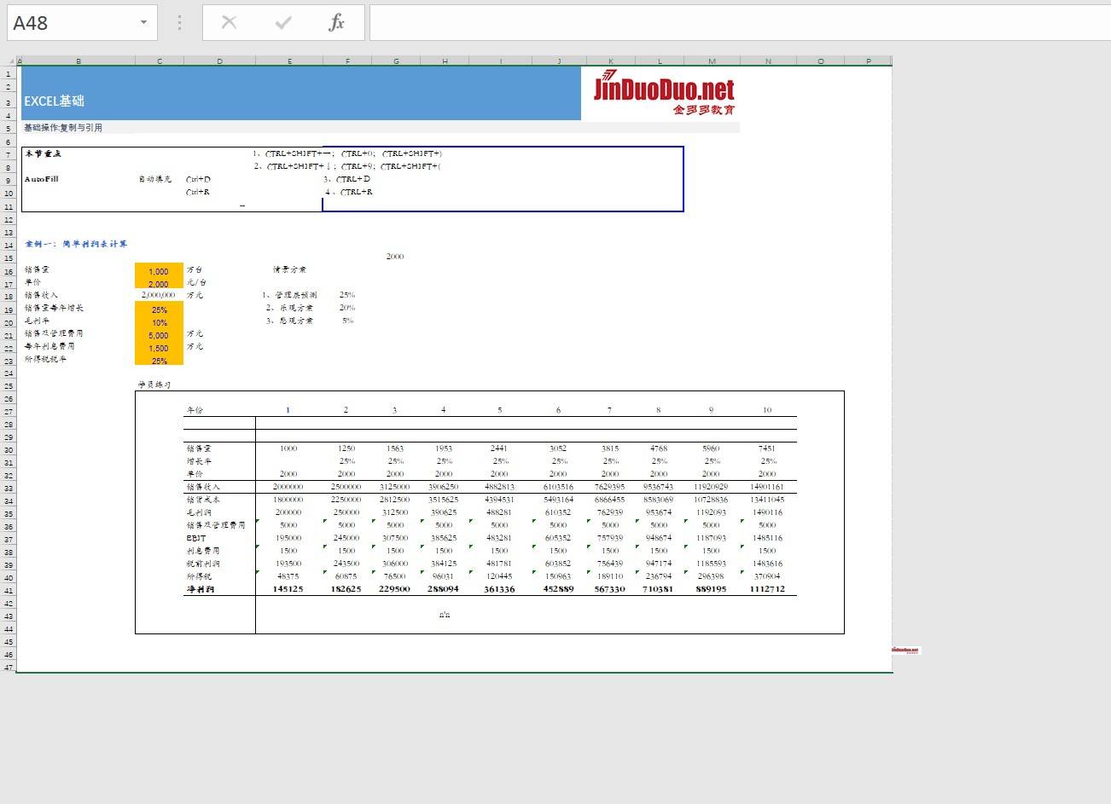This screenshot has width=1111, height=804.
Task: Select row 33 by its row header
Action: 9,489
